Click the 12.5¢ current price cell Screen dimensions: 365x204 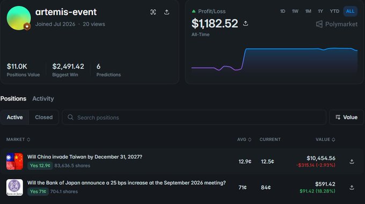pyautogui.click(x=267, y=162)
